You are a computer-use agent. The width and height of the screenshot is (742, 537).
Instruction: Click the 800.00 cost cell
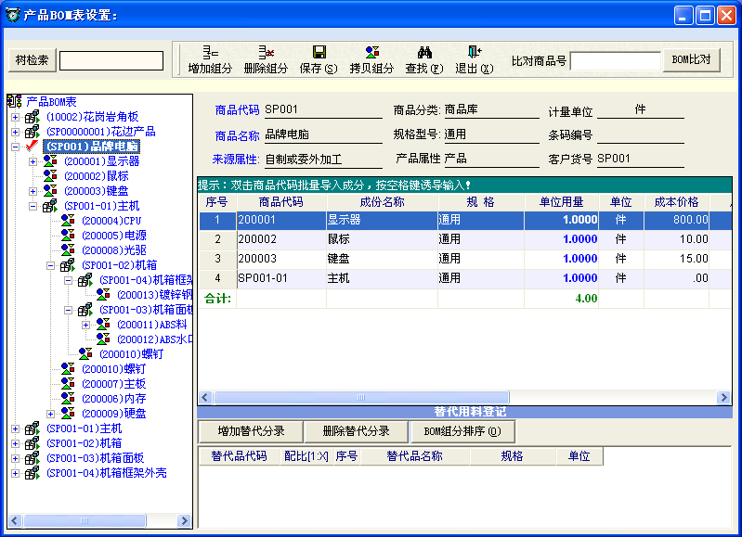pos(676,219)
